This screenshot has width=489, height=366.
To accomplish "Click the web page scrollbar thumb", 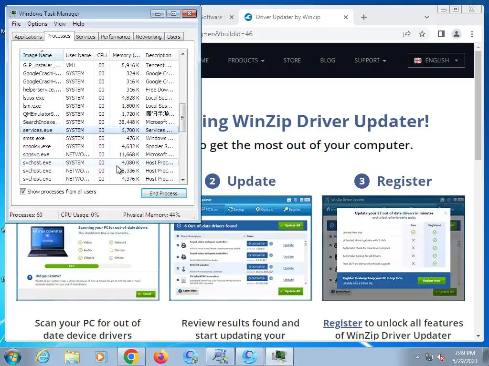I will tap(478, 105).
